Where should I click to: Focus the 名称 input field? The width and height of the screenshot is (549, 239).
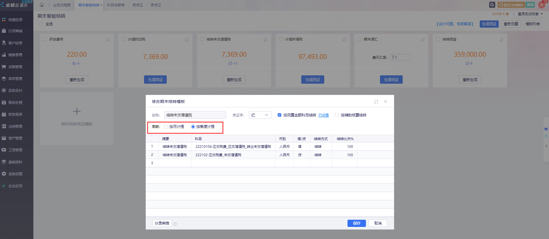pos(195,115)
